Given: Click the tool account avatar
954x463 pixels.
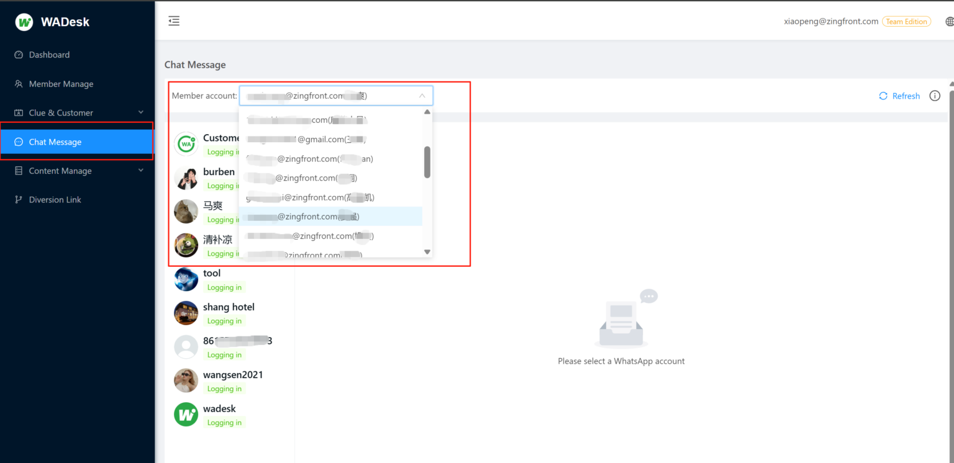Looking at the screenshot, I should pyautogui.click(x=186, y=279).
